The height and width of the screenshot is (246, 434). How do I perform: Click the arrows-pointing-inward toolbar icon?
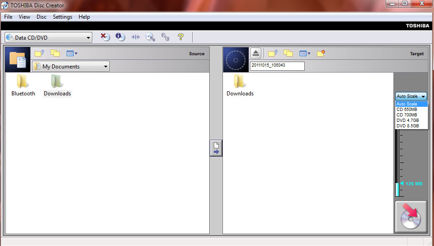(135, 37)
